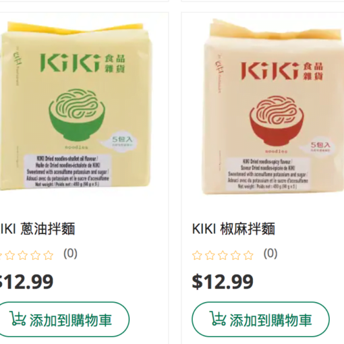
Task: Click red KiKi spicy noodle package image
Action: 273,107
